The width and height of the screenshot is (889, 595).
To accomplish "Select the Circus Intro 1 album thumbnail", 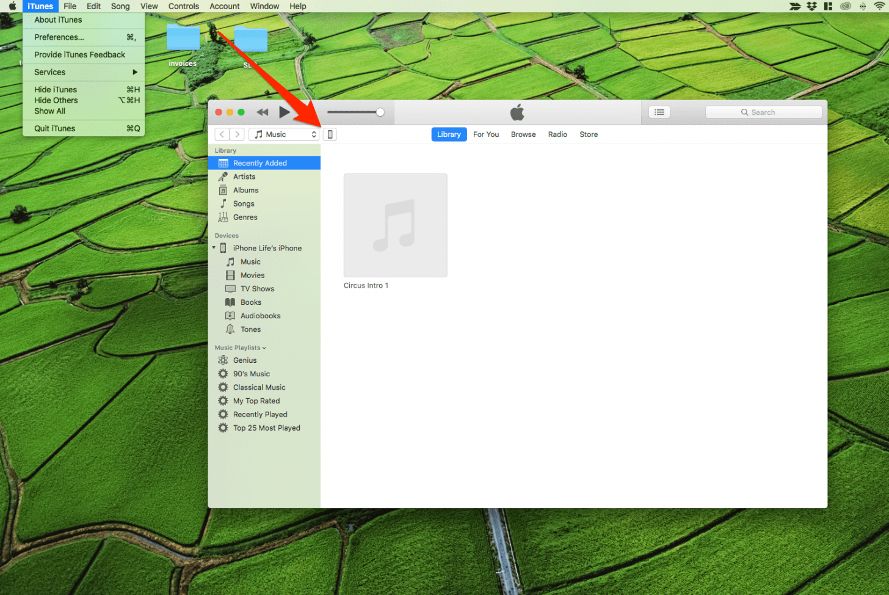I will tap(395, 225).
